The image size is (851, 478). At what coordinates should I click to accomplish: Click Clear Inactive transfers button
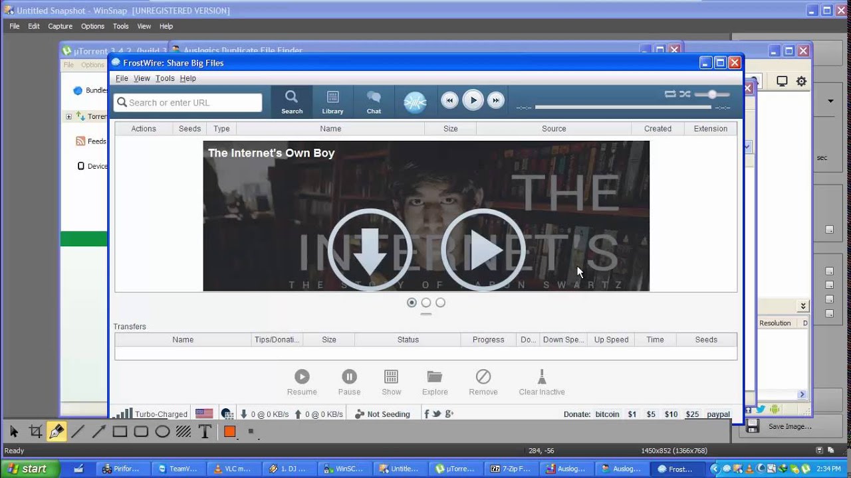pyautogui.click(x=542, y=383)
